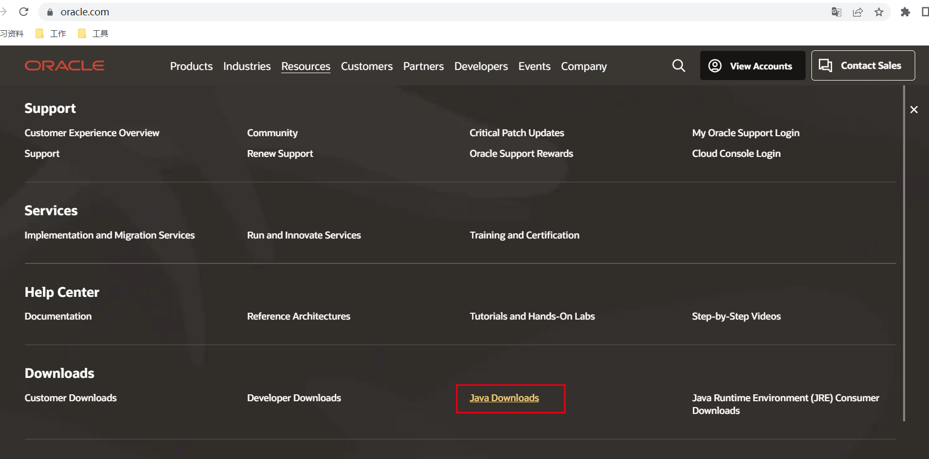Close the Resources mega menu with X
This screenshot has height=459, width=929.
[914, 110]
